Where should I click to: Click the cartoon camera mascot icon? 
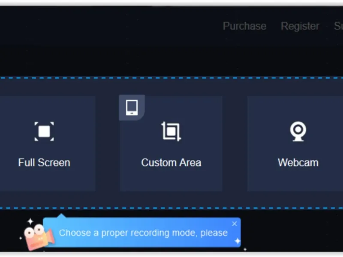pyautogui.click(x=39, y=236)
